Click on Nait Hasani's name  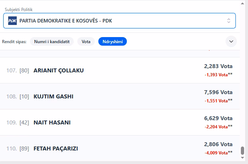tap(52, 123)
